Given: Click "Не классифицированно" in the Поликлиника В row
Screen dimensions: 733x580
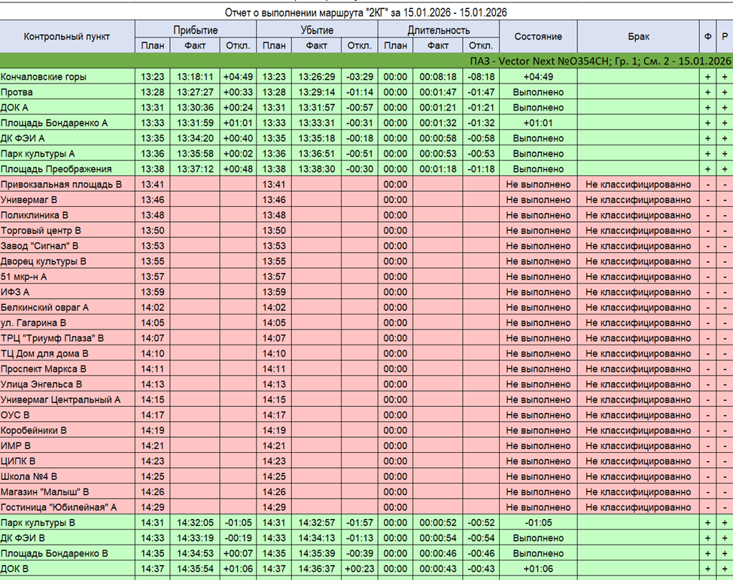Looking at the screenshot, I should coord(638,215).
